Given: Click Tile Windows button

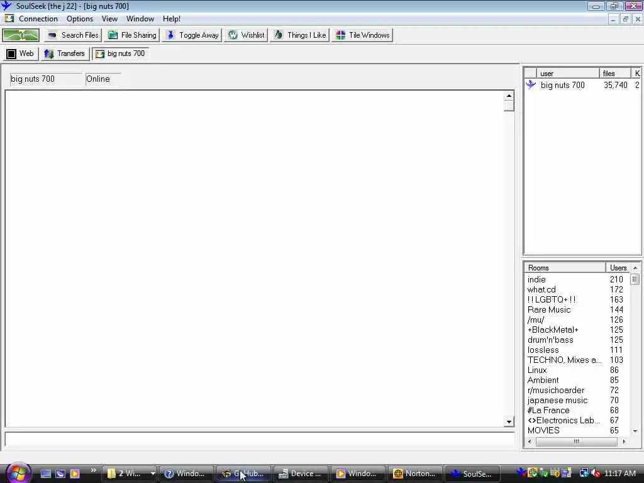Looking at the screenshot, I should 362,35.
